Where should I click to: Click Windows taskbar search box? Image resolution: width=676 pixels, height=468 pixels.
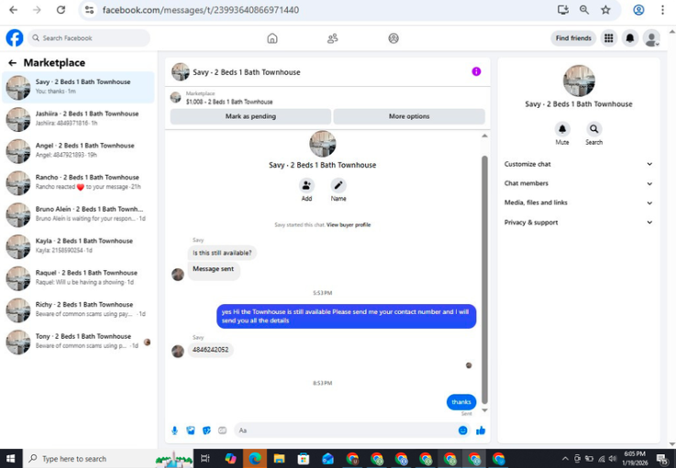pyautogui.click(x=108, y=459)
